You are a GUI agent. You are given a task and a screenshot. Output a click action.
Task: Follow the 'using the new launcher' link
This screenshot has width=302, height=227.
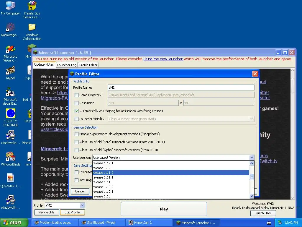coord(163,59)
